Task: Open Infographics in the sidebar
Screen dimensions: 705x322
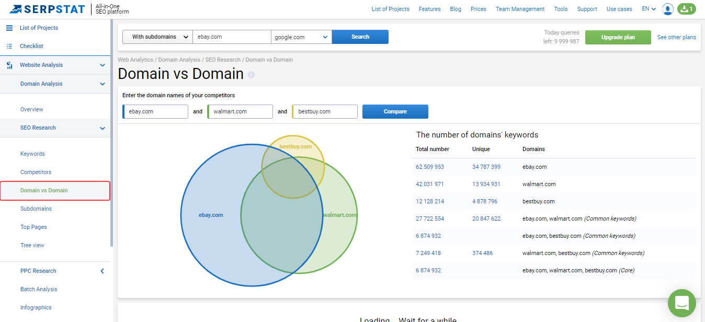Action: click(36, 307)
